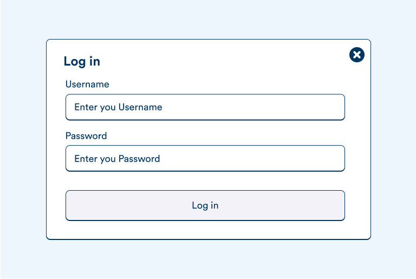Close the Log in dialog
Image resolution: width=416 pixels, height=279 pixels.
click(x=357, y=55)
